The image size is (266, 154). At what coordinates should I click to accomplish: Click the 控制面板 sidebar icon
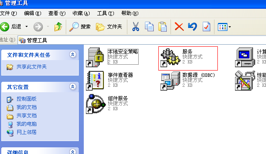pyautogui.click(x=10, y=99)
